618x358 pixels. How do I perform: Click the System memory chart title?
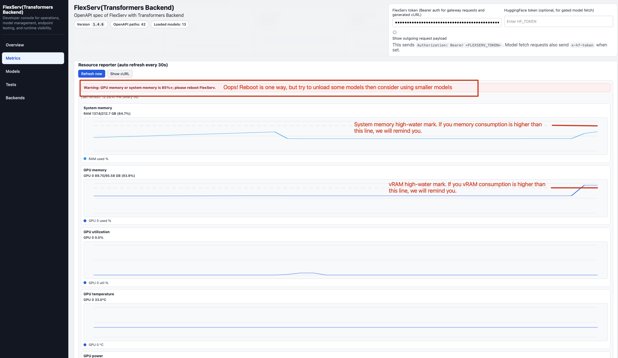(x=98, y=108)
